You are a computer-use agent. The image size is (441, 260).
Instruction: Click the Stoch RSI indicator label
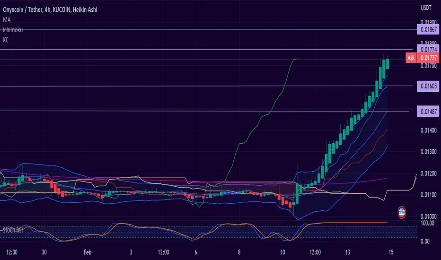[x=13, y=230]
